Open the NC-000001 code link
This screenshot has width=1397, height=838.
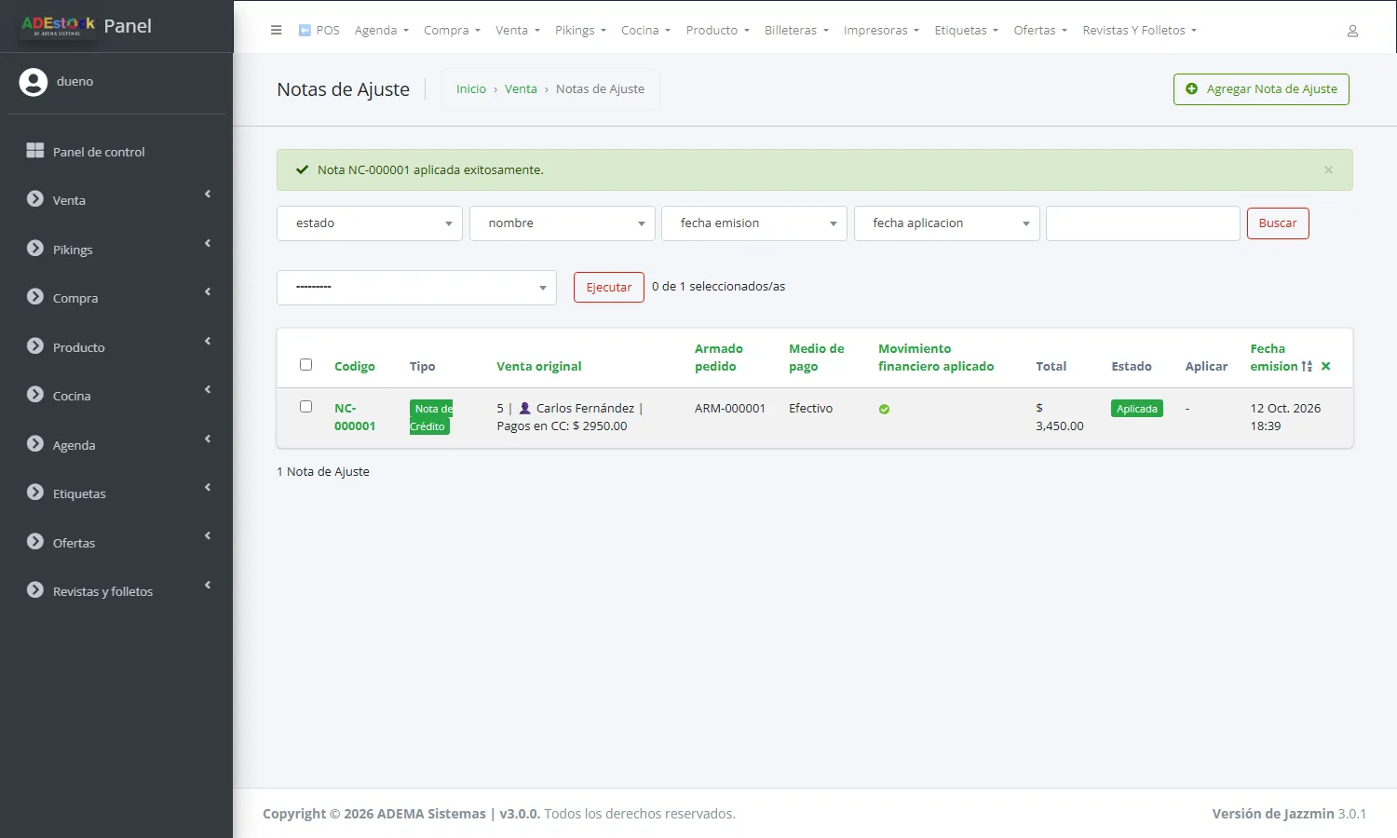(x=355, y=417)
